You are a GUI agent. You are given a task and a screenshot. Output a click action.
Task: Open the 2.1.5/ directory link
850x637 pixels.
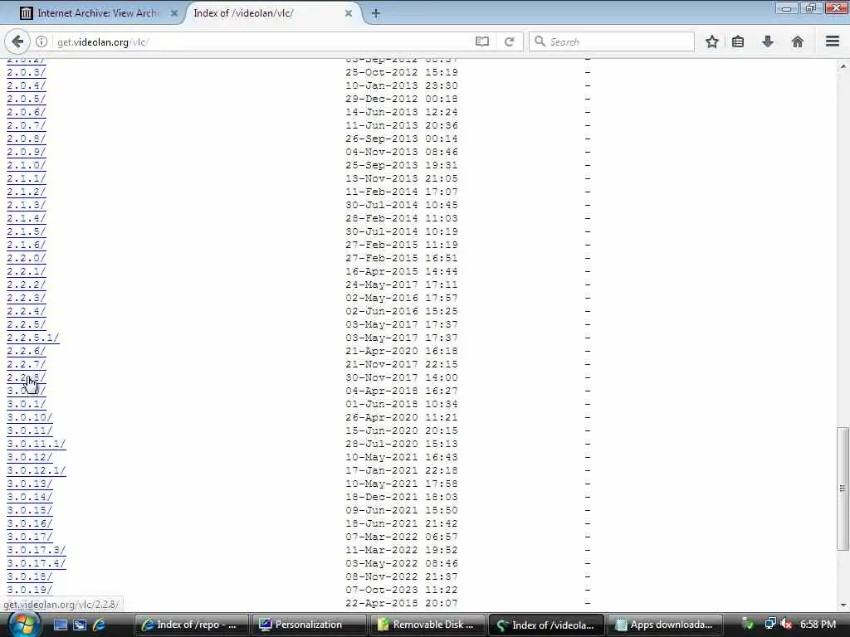(x=26, y=231)
